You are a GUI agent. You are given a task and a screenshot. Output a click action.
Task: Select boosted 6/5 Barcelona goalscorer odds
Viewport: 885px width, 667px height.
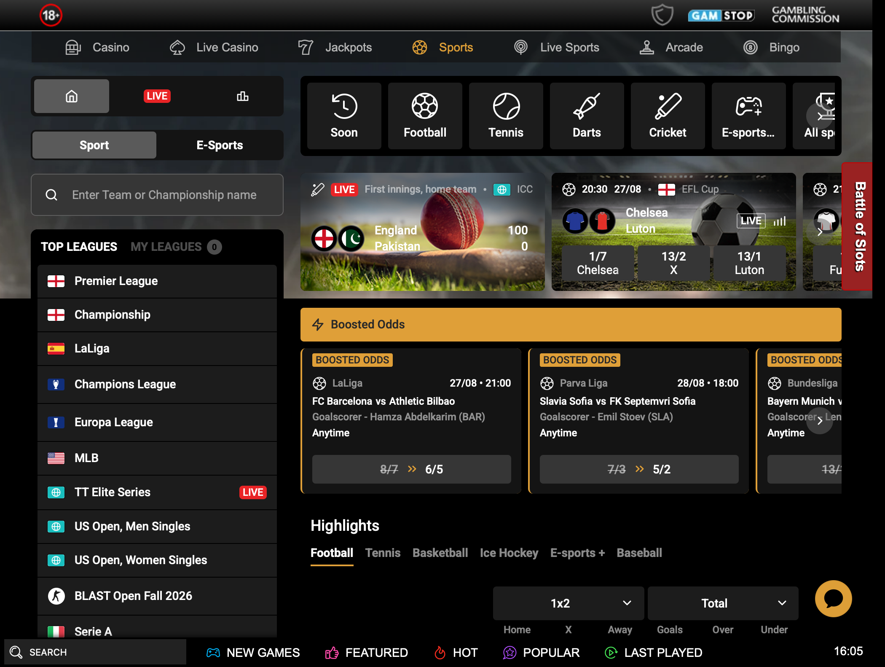pos(411,469)
